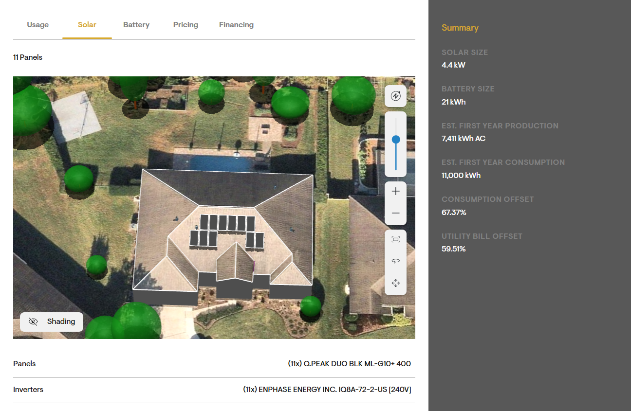Toggle the Shading overlay button

pos(52,322)
